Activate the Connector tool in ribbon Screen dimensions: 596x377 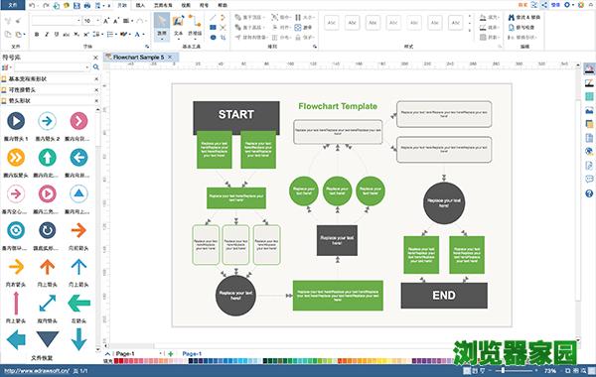195,26
